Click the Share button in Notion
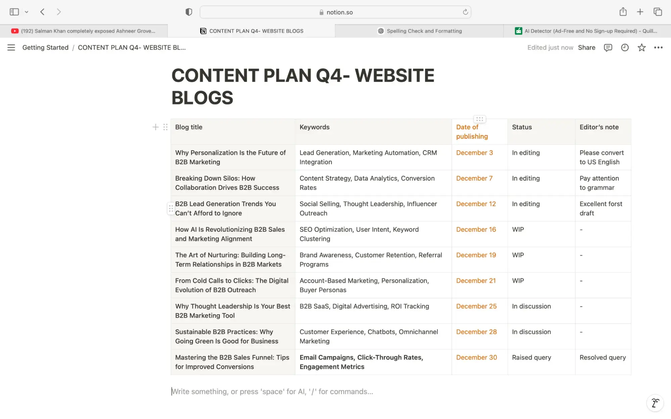671x419 pixels. [x=586, y=48]
